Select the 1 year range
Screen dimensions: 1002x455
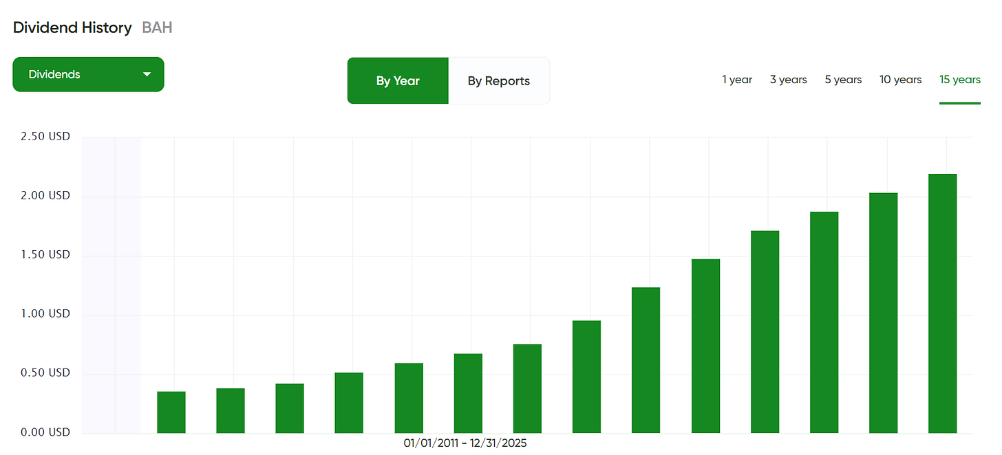click(x=737, y=80)
